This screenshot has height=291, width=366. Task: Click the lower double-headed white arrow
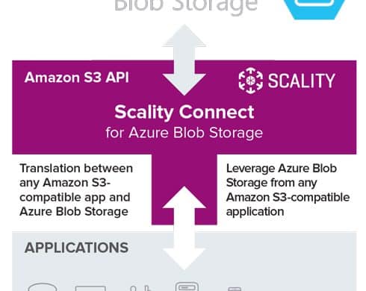[x=184, y=228]
